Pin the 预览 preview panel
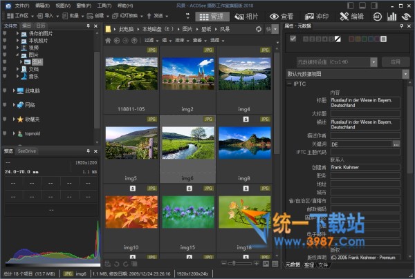Viewport: 415px width, 279px height. click(x=87, y=151)
